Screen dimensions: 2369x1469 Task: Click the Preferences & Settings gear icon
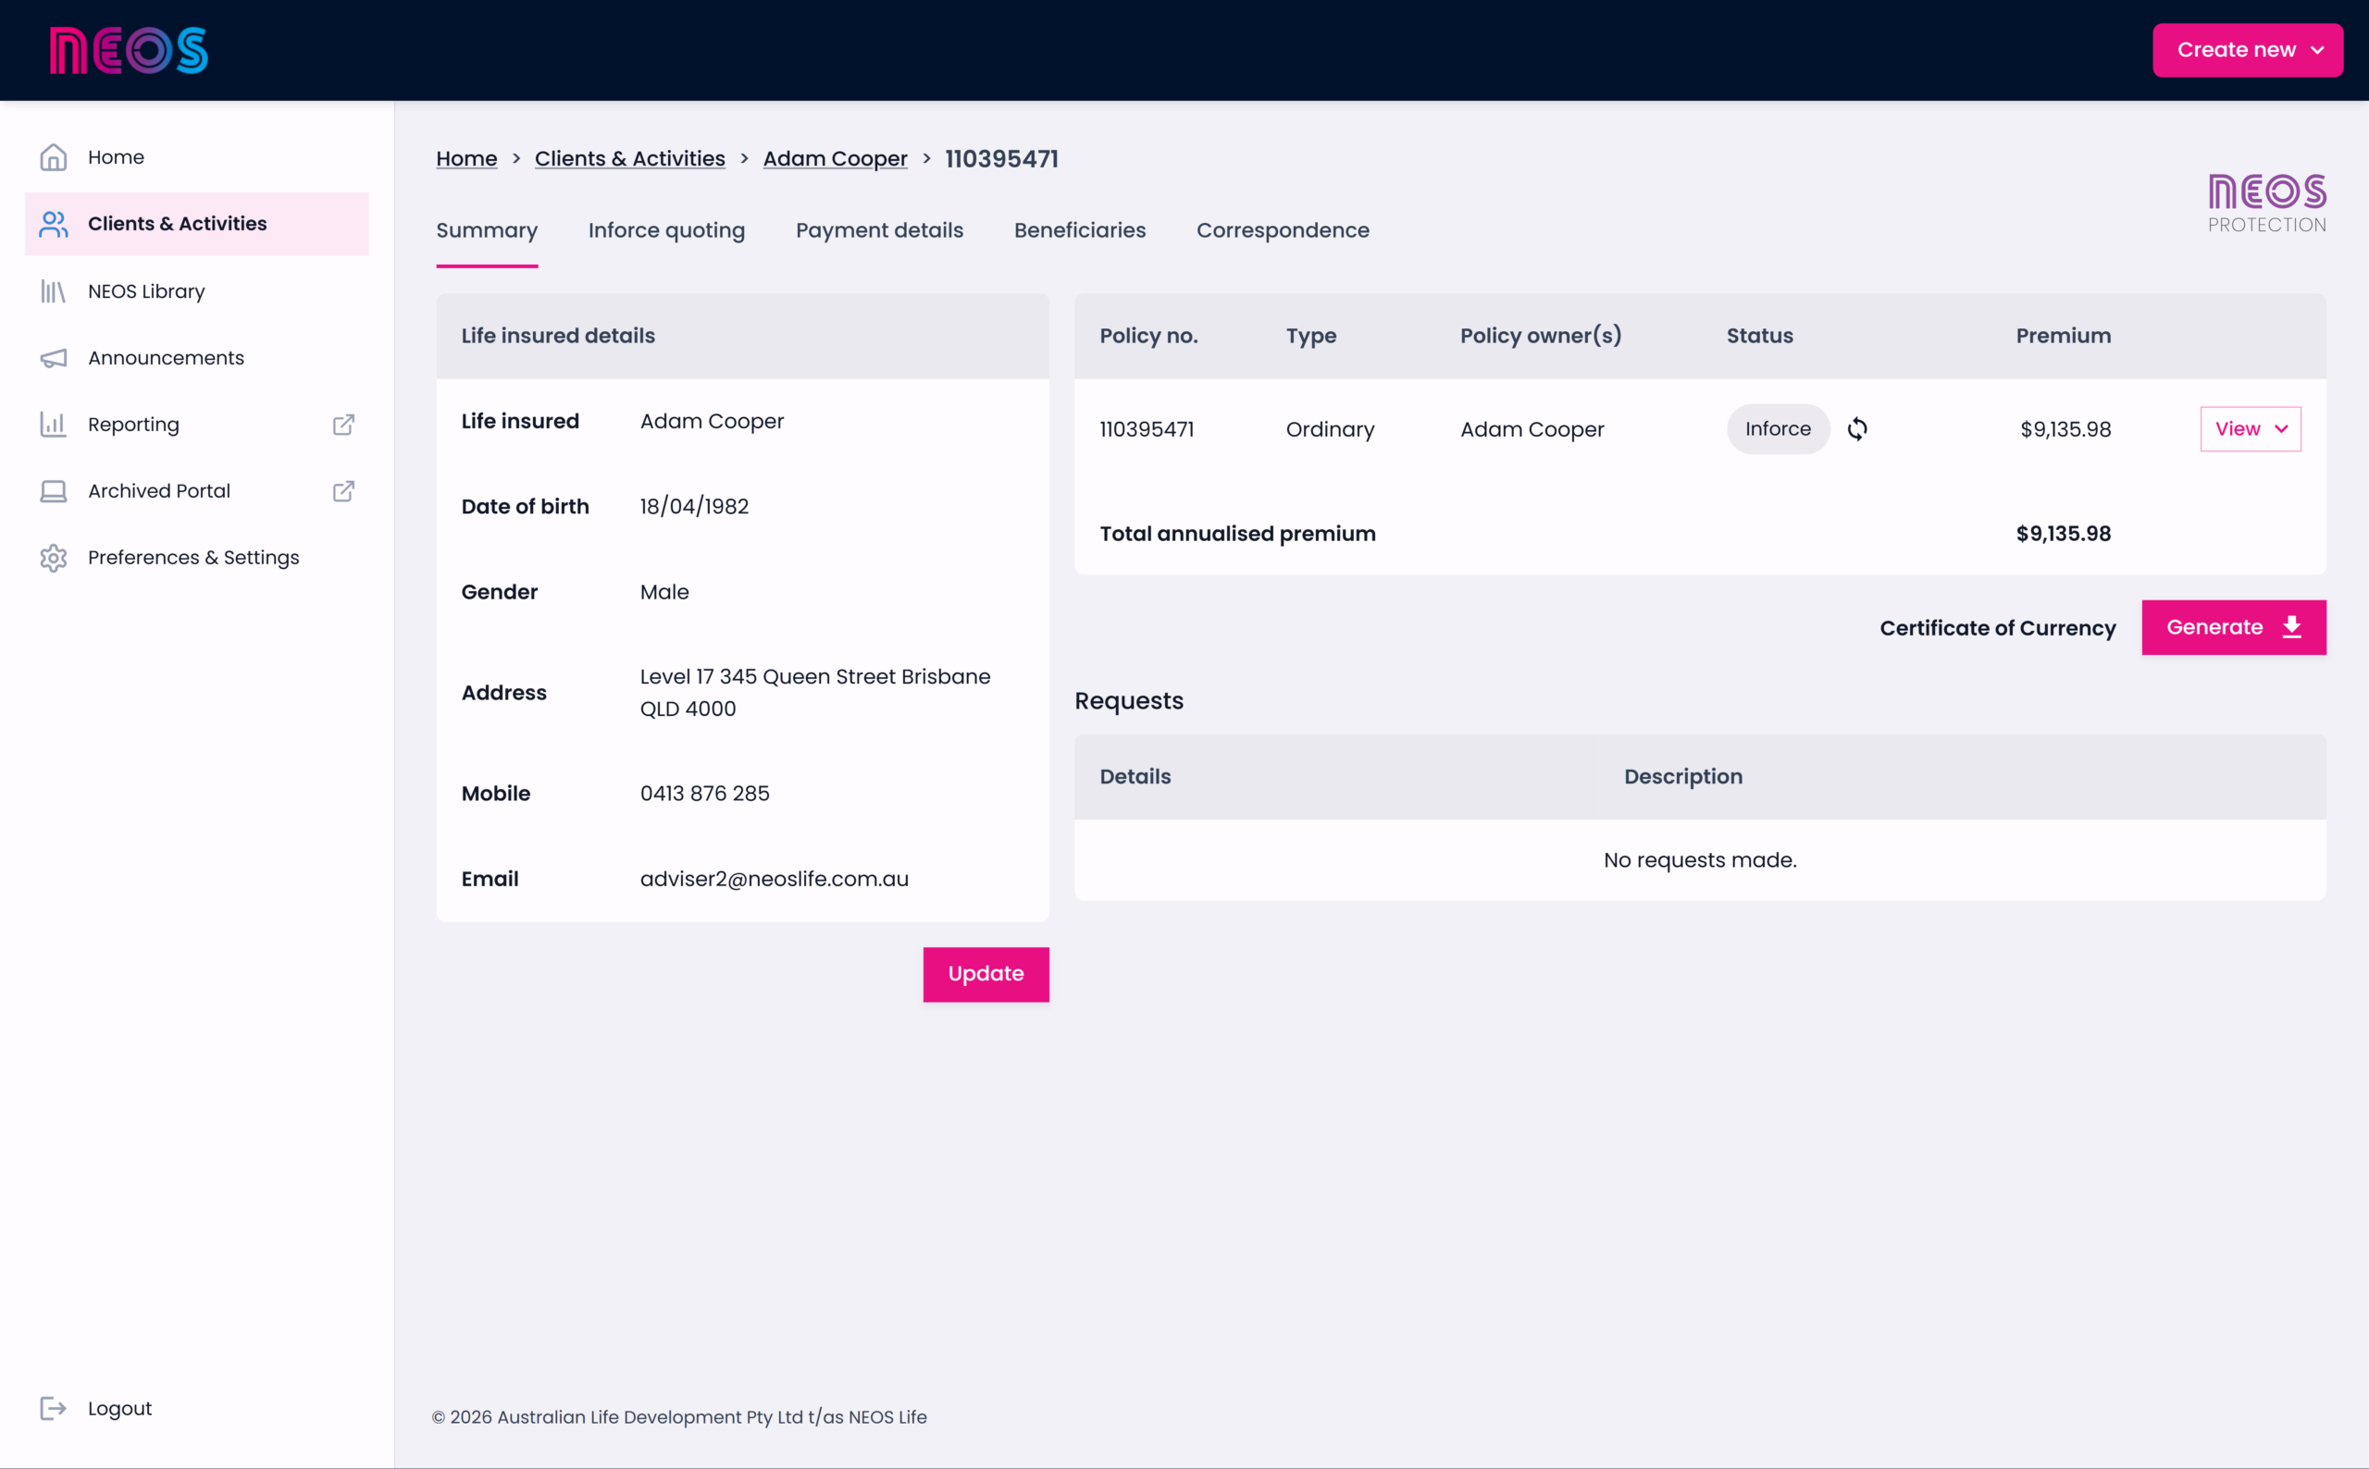click(54, 558)
